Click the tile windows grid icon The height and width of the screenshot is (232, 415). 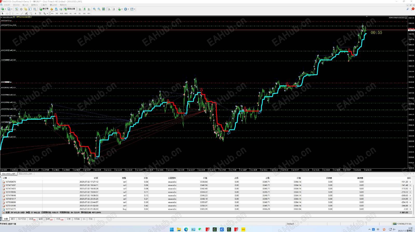coord(103,9)
